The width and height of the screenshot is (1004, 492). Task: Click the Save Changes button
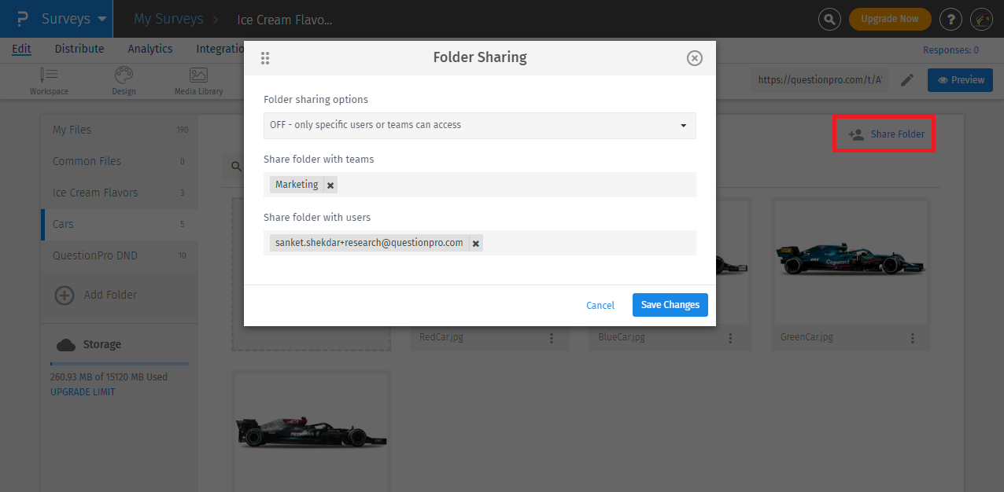670,305
